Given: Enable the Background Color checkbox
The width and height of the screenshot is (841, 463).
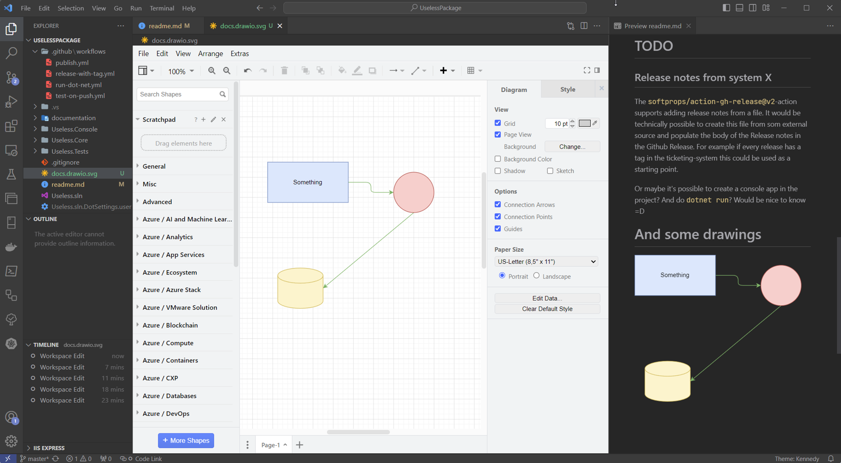Looking at the screenshot, I should click(498, 159).
